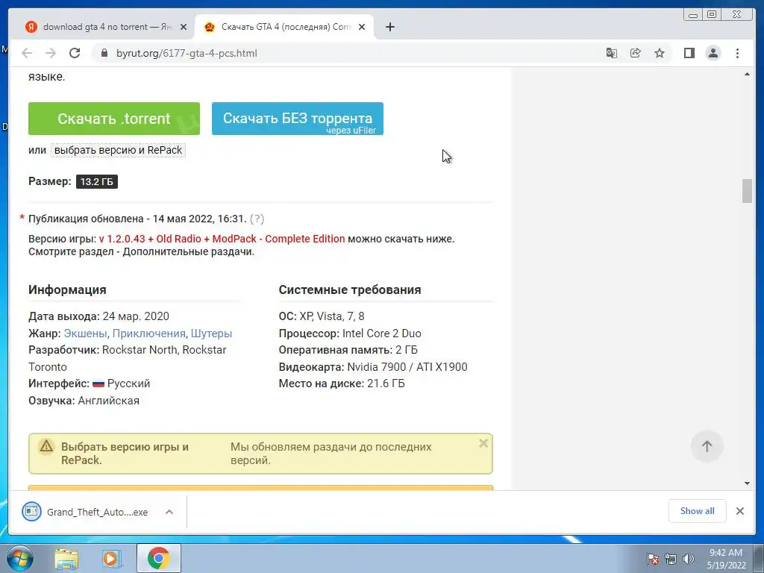764x573 pixels.
Task: Click the Системные требования heading
Action: (x=350, y=289)
